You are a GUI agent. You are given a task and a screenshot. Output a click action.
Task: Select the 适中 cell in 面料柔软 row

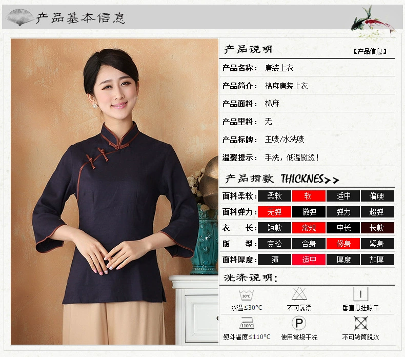(x=343, y=196)
